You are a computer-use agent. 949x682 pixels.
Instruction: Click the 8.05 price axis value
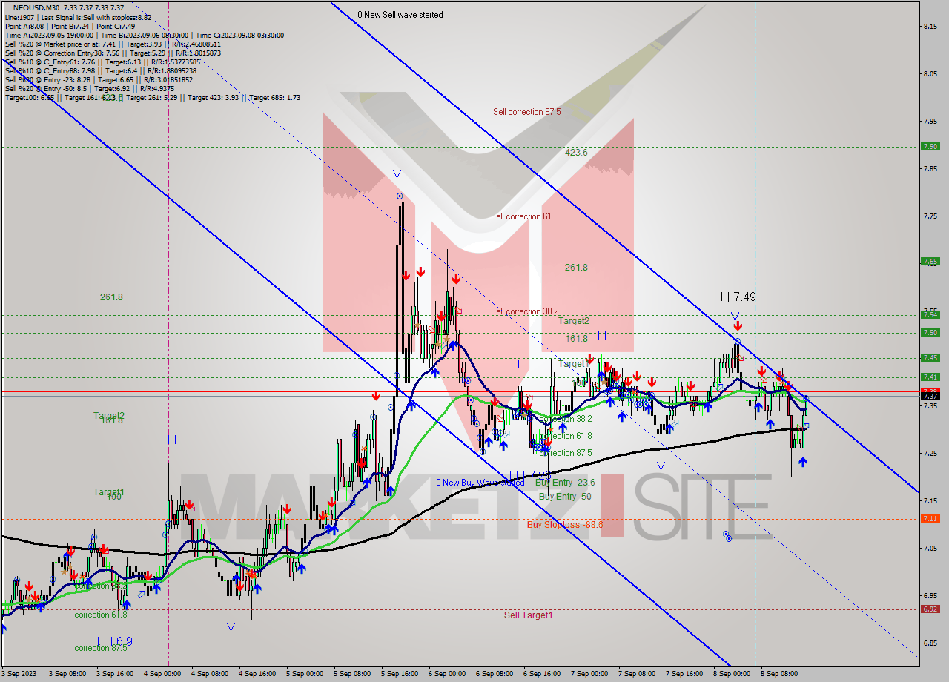pyautogui.click(x=930, y=74)
